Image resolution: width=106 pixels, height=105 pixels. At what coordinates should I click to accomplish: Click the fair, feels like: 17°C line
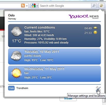pyautogui.click(x=37, y=31)
